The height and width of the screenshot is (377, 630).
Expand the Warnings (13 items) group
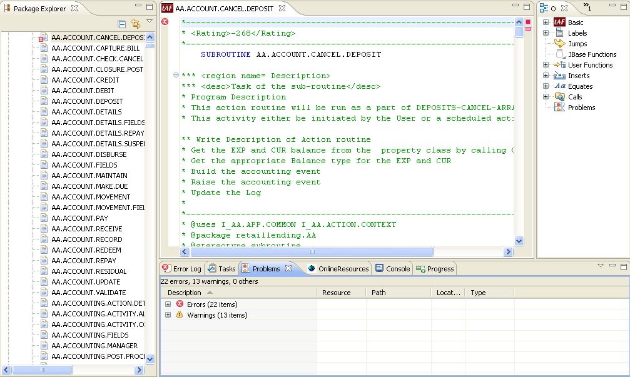tap(168, 315)
